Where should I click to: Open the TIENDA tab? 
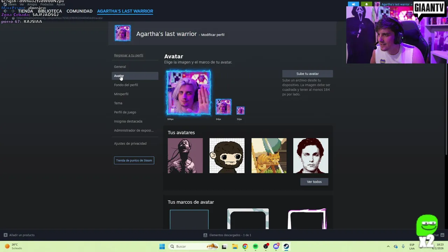pos(26,11)
